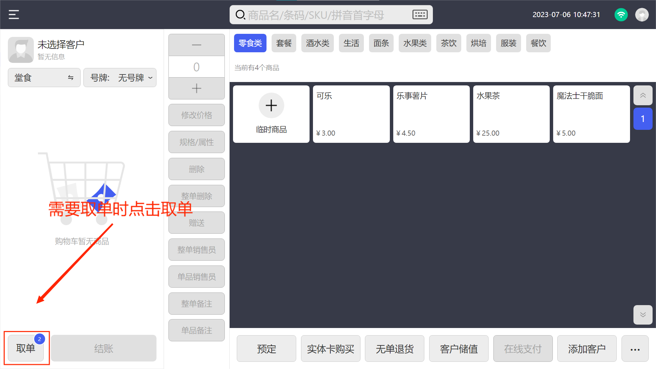This screenshot has height=369, width=656.
Task: Switch to the 酒水类 category tab
Action: 317,43
